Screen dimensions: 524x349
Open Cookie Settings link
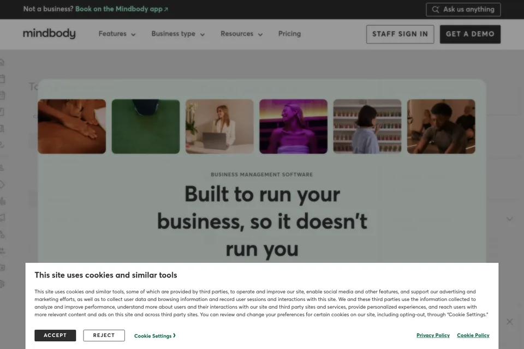(154, 336)
